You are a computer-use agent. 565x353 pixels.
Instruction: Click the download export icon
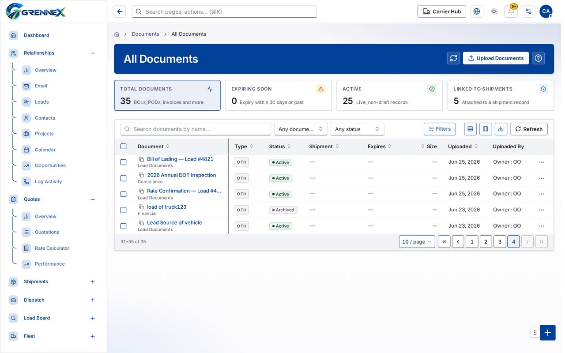501,129
